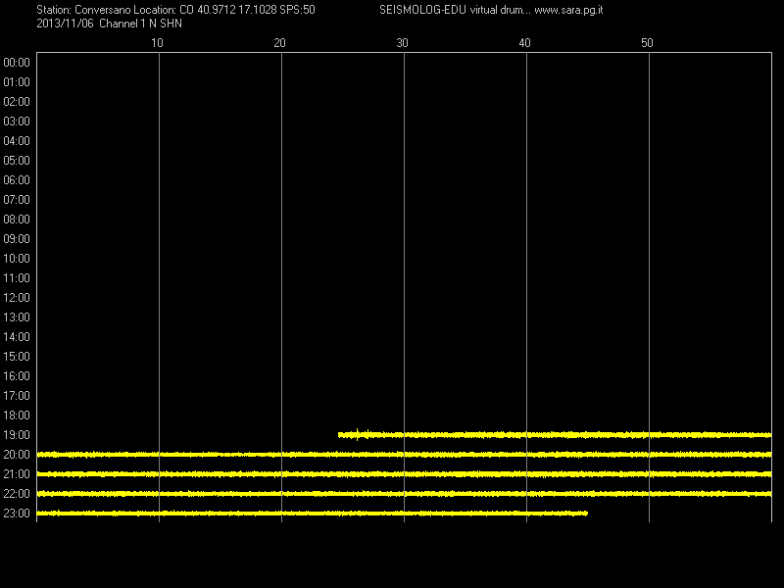The image size is (784, 588).
Task: Click the 11:00 hour label
Action: [x=17, y=278]
